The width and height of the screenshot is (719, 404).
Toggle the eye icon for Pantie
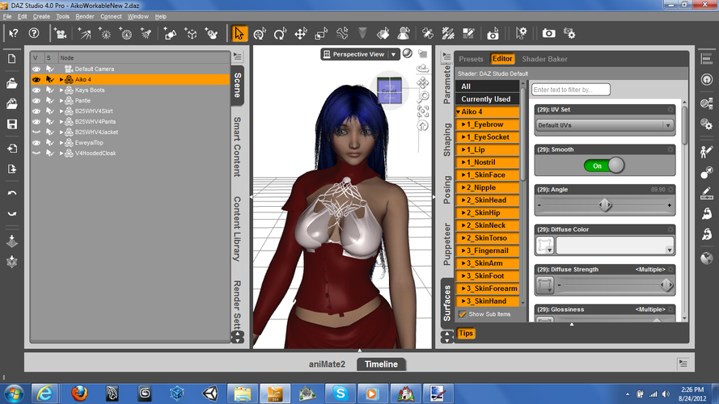(x=36, y=100)
